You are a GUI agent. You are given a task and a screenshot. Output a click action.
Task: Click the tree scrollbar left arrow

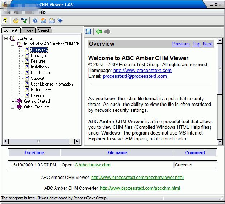point(6,141)
